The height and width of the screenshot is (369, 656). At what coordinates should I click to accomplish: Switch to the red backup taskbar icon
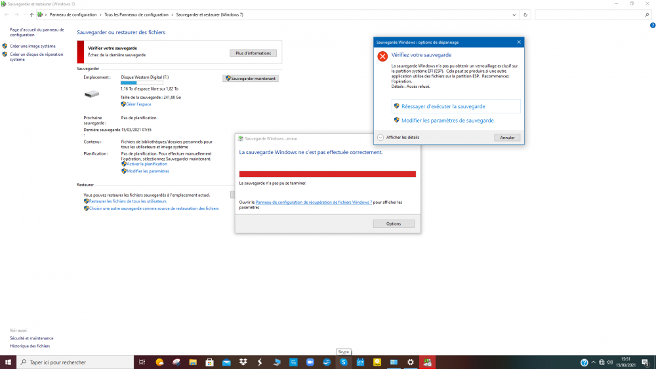[x=427, y=362]
